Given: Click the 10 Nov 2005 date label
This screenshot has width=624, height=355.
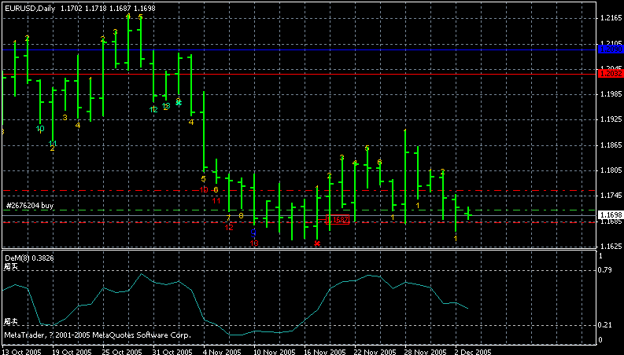Looking at the screenshot, I should (273, 352).
